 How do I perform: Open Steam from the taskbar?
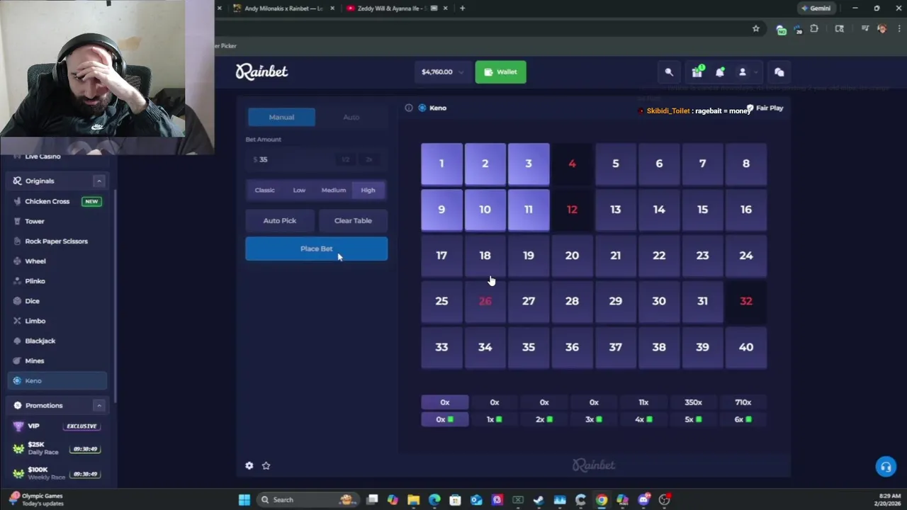point(539,499)
